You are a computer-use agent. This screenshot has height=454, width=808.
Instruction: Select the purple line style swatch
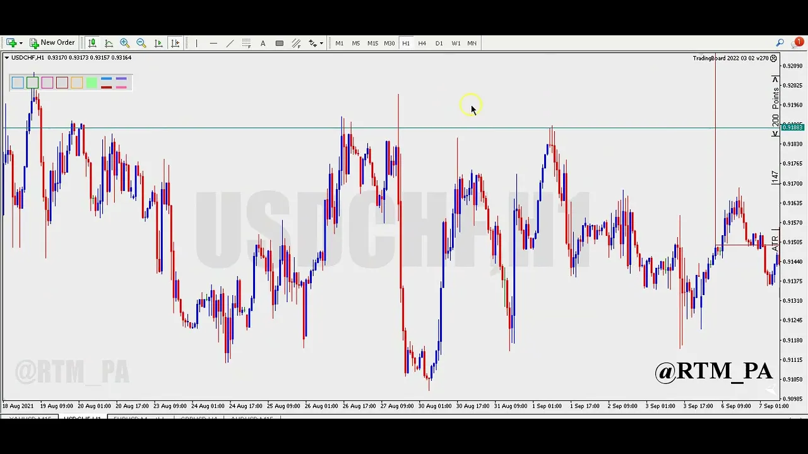(x=121, y=79)
